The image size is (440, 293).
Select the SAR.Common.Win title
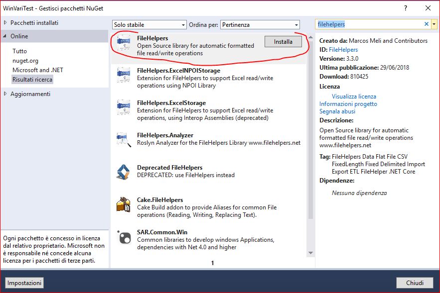point(162,232)
